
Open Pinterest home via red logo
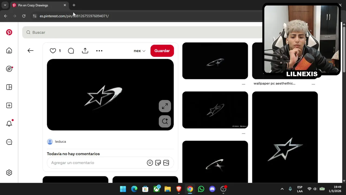point(9,32)
